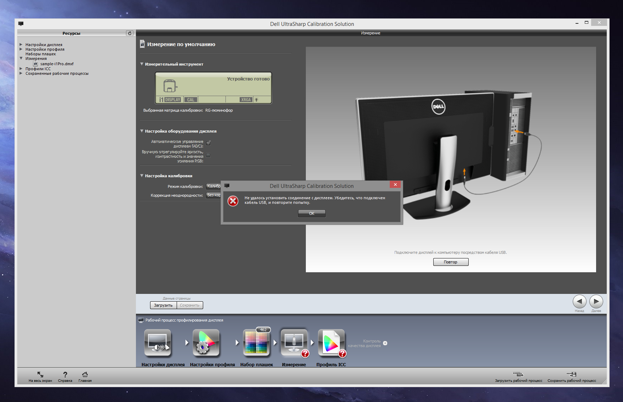
Task: Refresh the Ресурсы panel
Action: point(130,33)
